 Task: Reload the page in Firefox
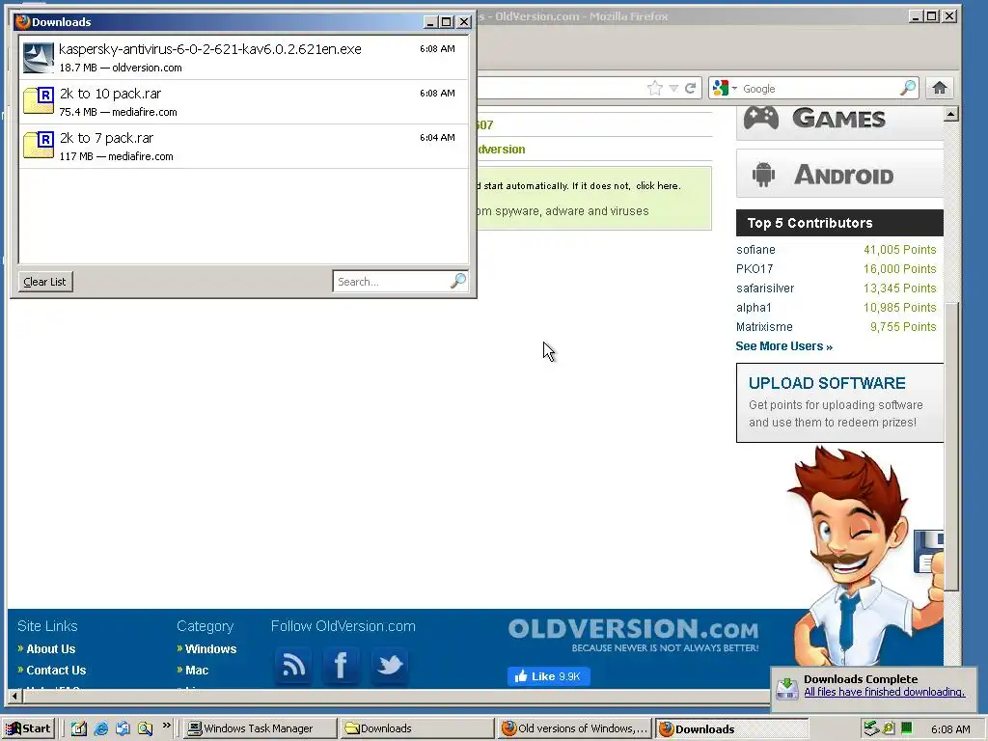[x=691, y=88]
